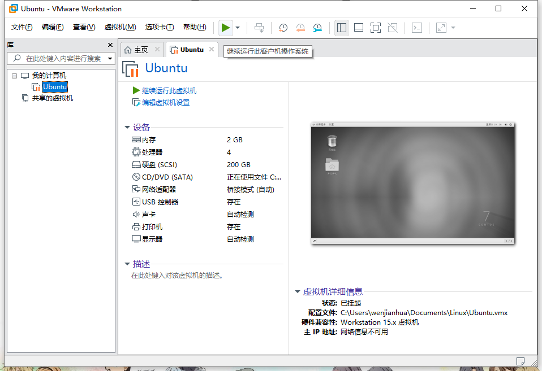This screenshot has width=542, height=371.
Task: Collapse the 我的计算机 tree node
Action: (15, 76)
